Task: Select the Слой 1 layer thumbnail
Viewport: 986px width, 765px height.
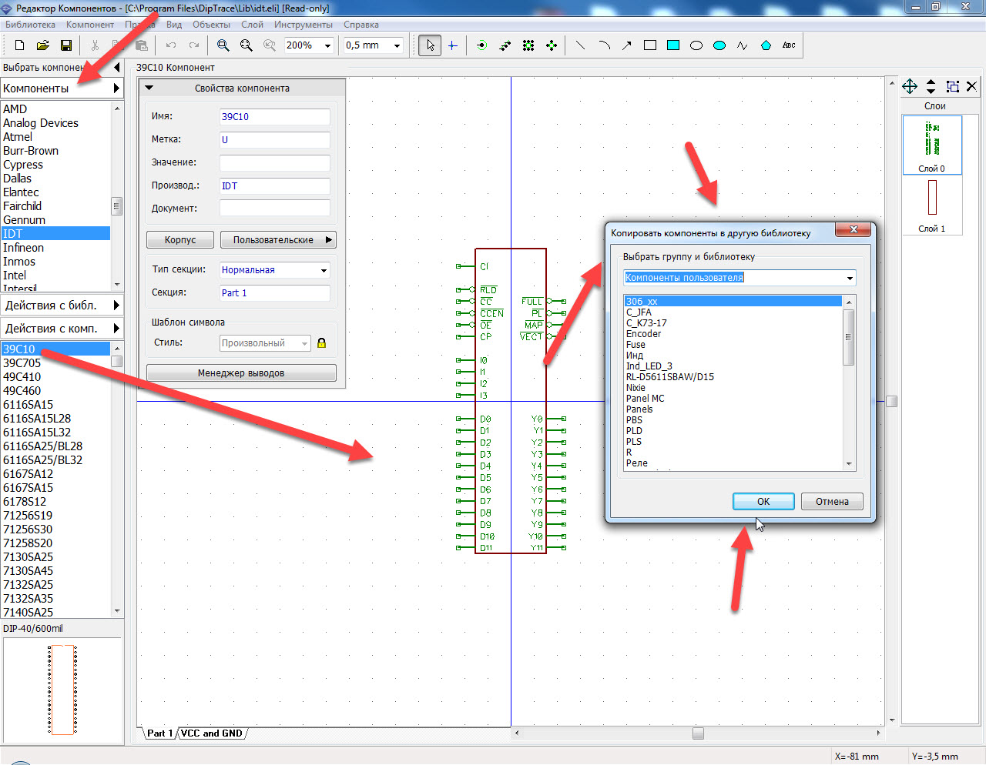Action: pyautogui.click(x=931, y=205)
